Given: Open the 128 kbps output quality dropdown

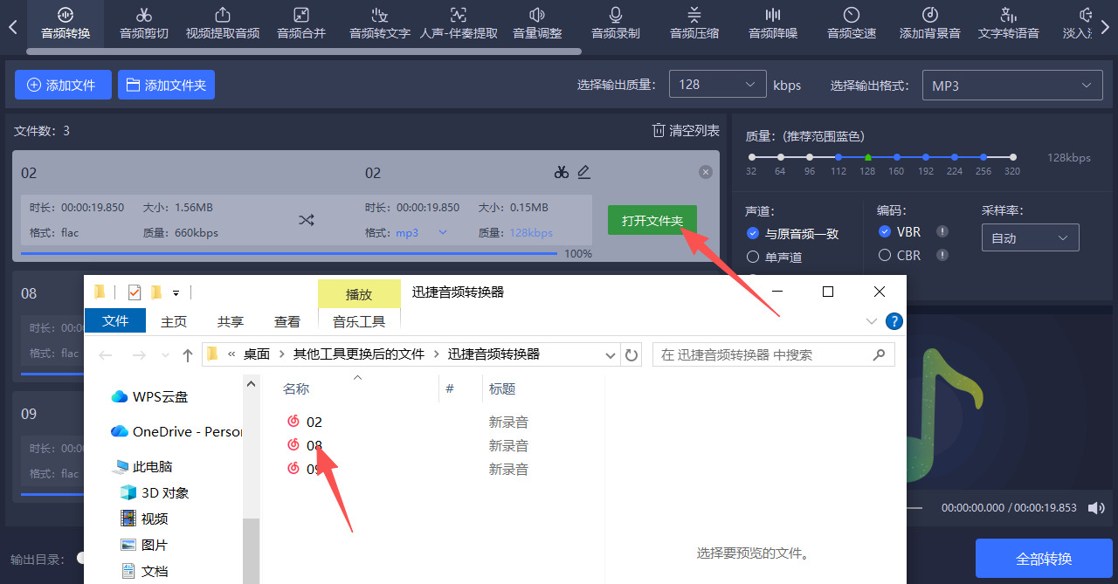Looking at the screenshot, I should (x=717, y=85).
